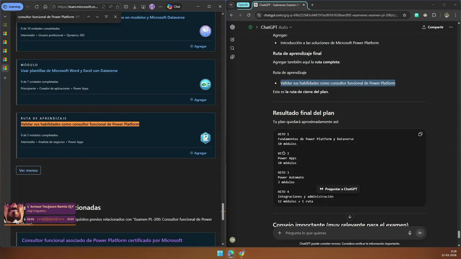
Task: Open the monkey face extension icon
Action: (x=425, y=15)
